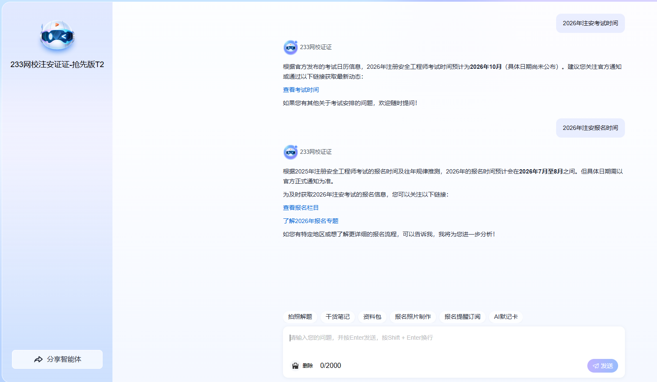657x382 pixels.
Task: Select the 资料包 shortcut chip
Action: (372, 317)
